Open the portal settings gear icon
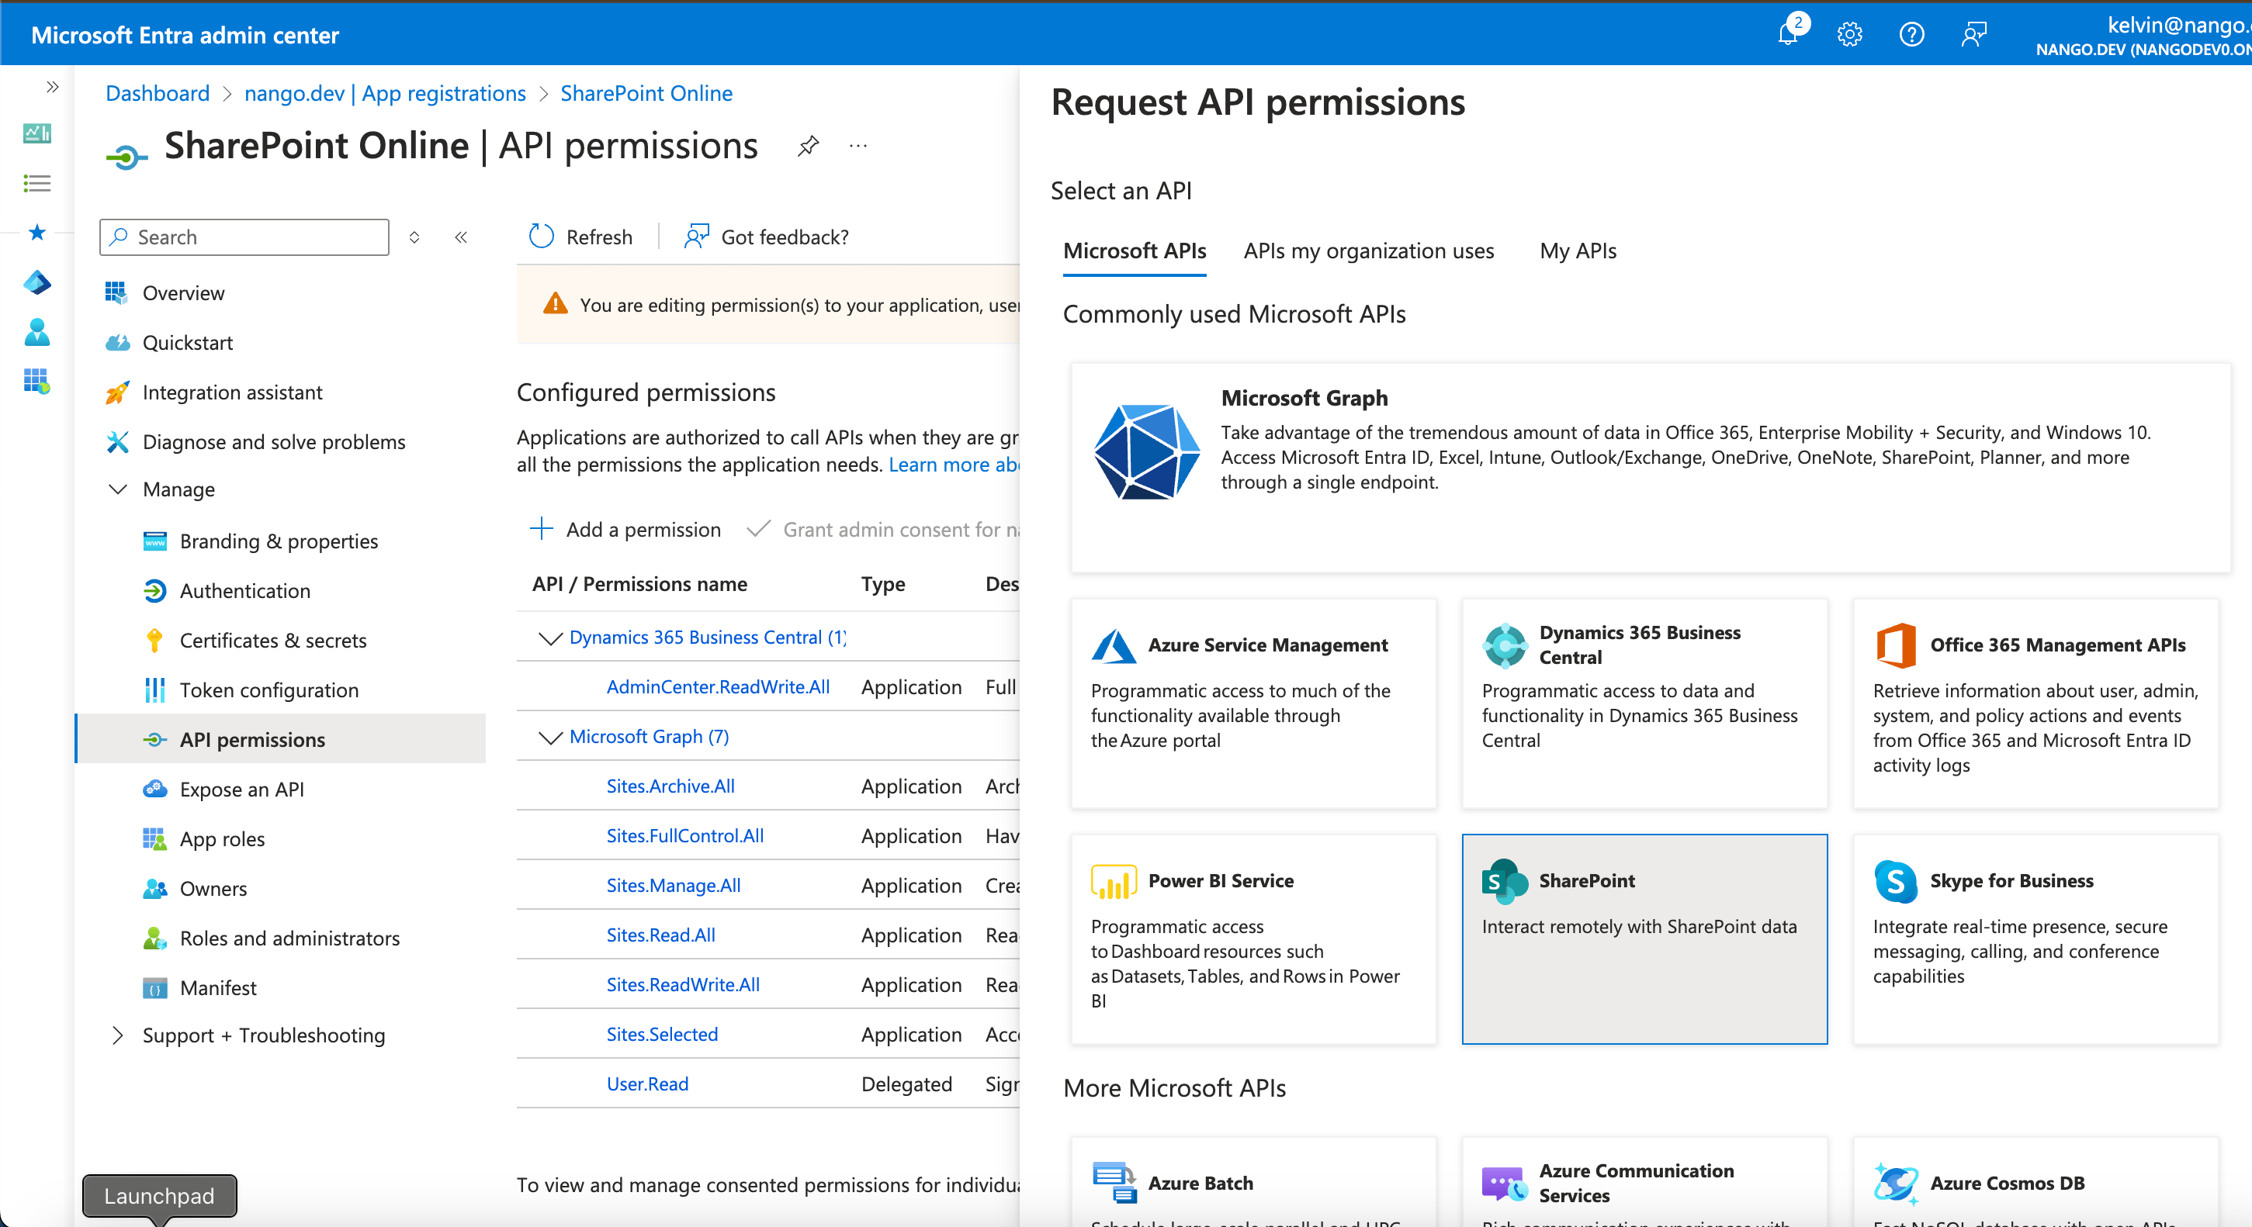This screenshot has width=2252, height=1227. coord(1849,34)
